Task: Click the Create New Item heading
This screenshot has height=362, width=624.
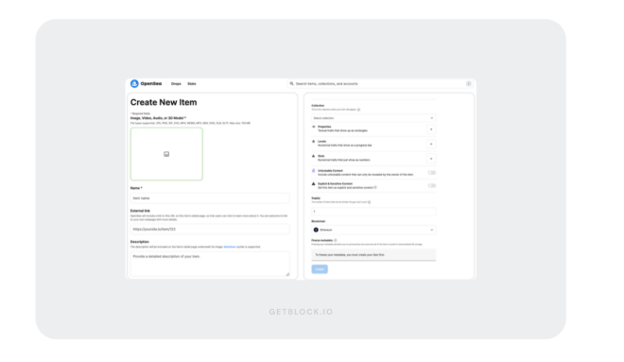Action: (x=164, y=102)
